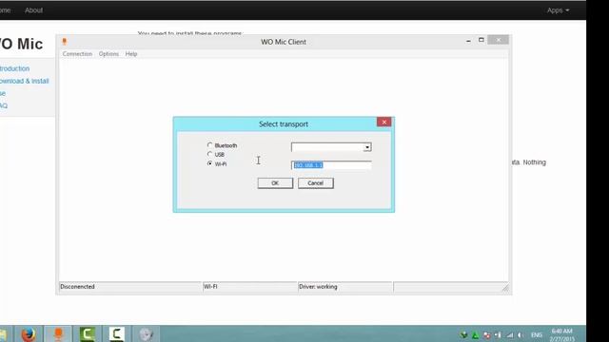Click the Disconnected status text
Viewport: 609px width, 342px height.
[77, 287]
